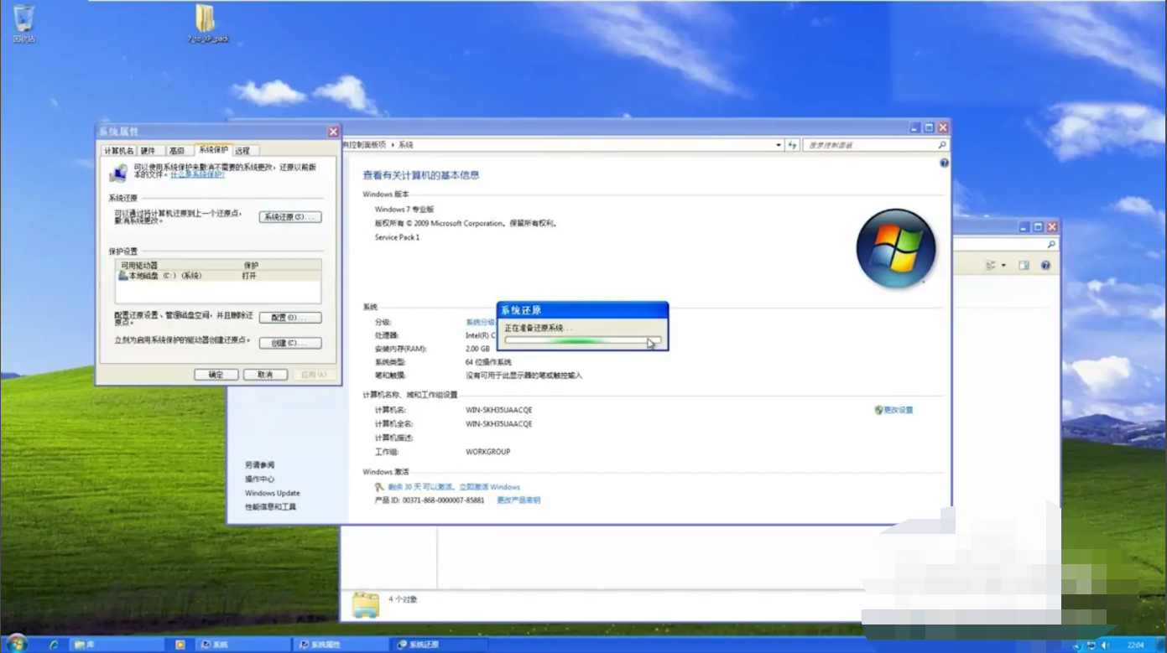Switch to the 计算机名 tab

point(118,151)
